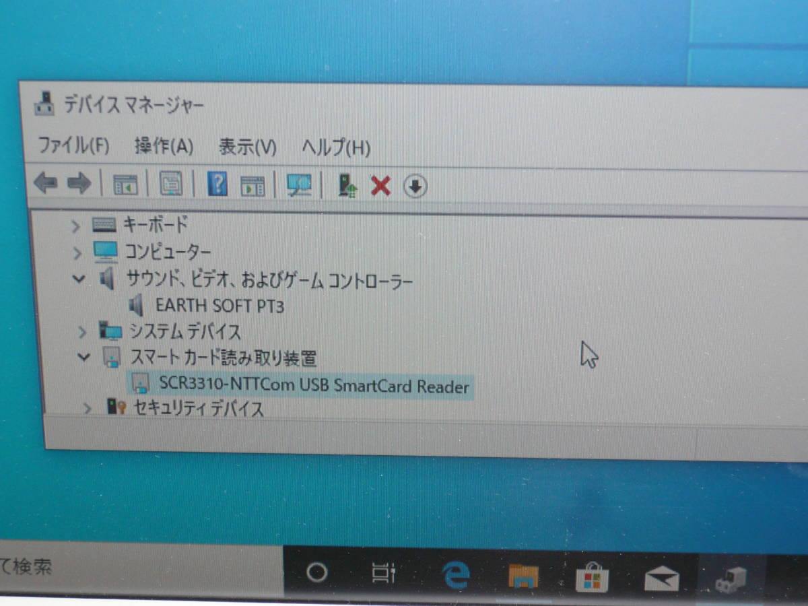Expand the システム デバイス category
The image size is (808, 606).
coord(82,331)
